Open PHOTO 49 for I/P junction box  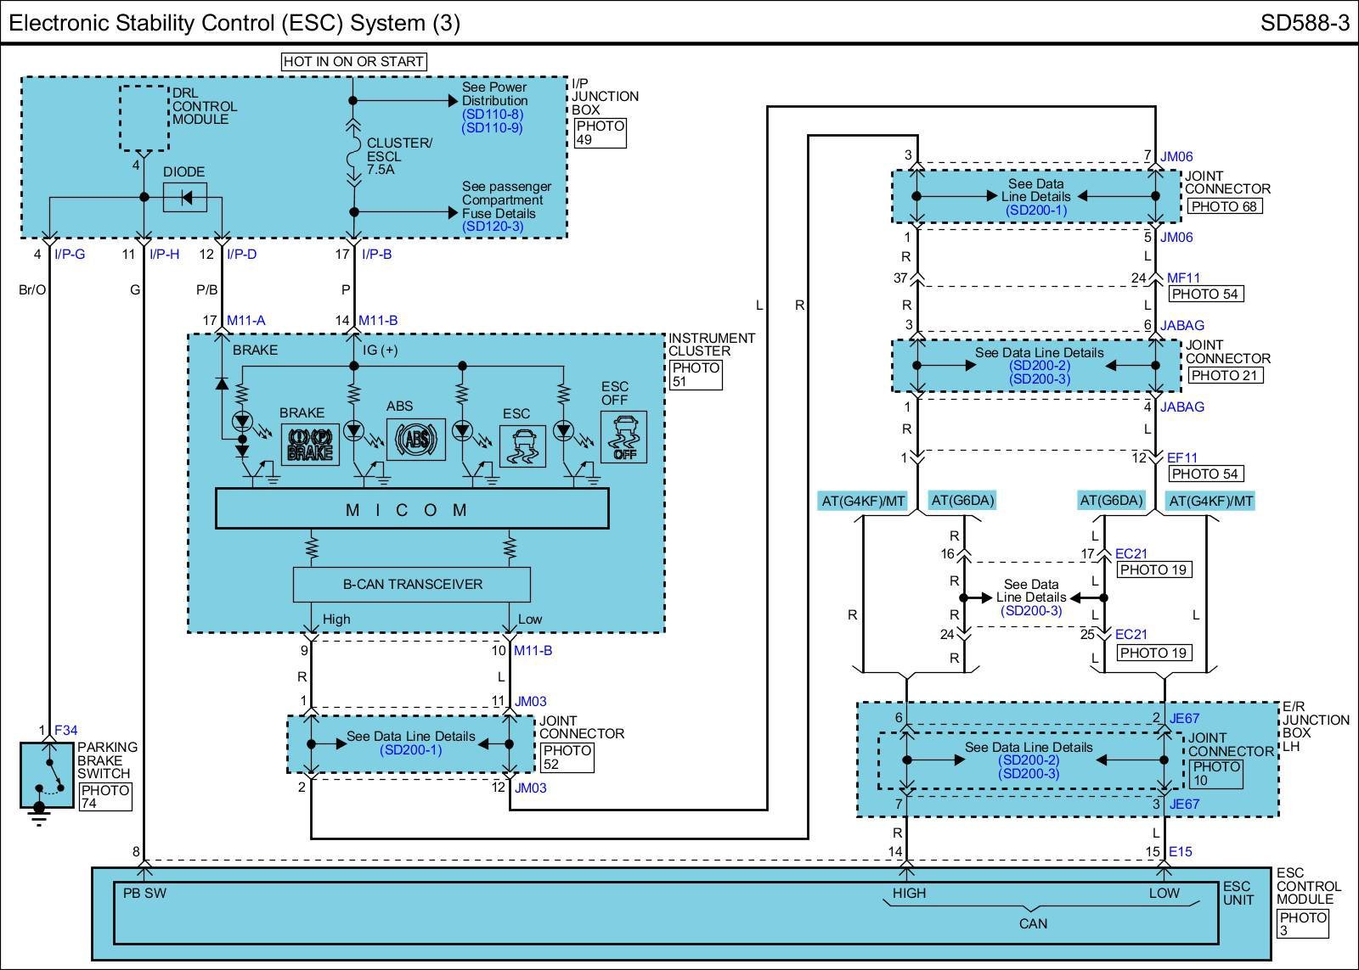point(600,133)
